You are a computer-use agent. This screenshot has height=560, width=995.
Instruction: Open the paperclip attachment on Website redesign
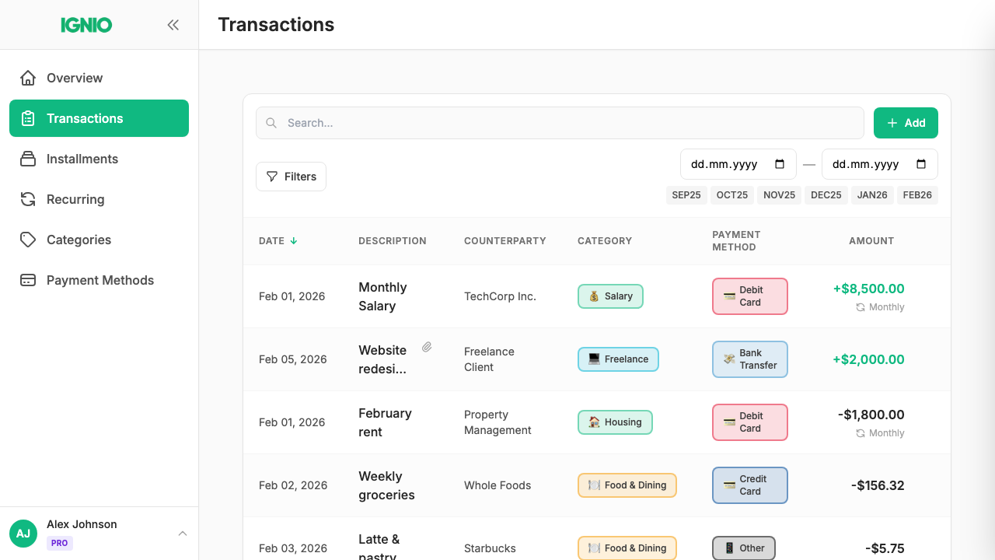427,346
